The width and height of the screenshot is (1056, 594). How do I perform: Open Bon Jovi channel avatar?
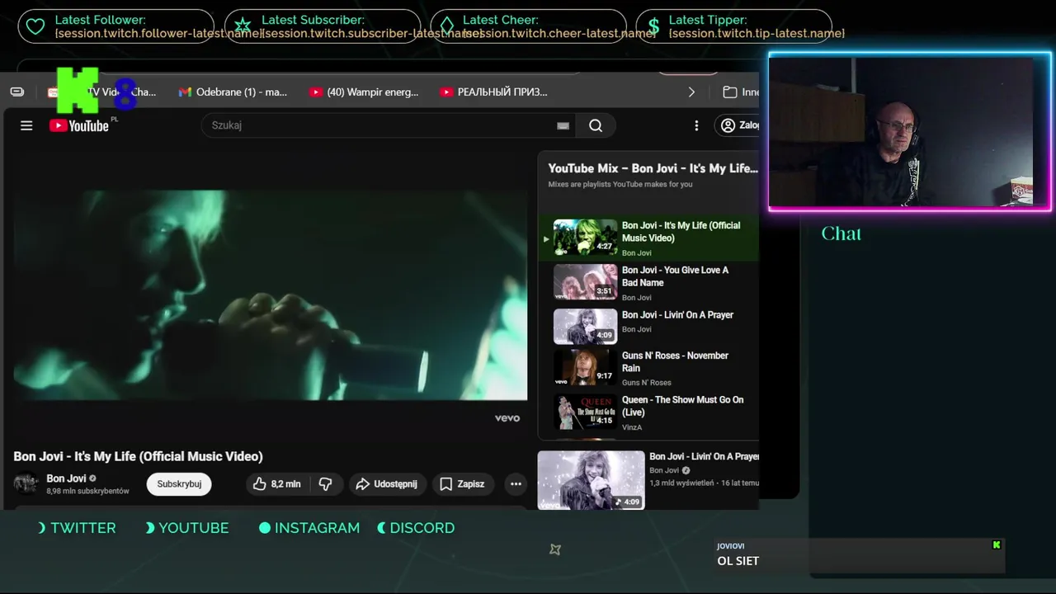tap(26, 483)
